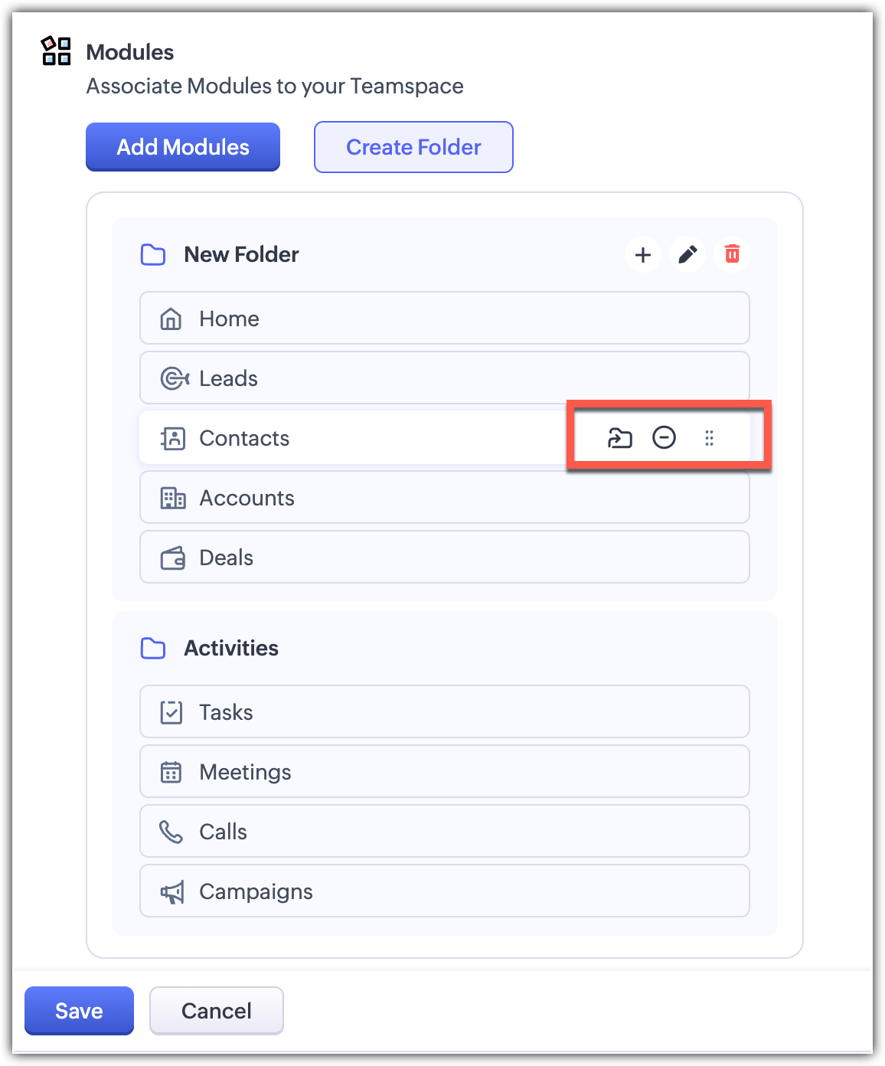
Task: Select the Deals module row
Action: pyautogui.click(x=444, y=558)
